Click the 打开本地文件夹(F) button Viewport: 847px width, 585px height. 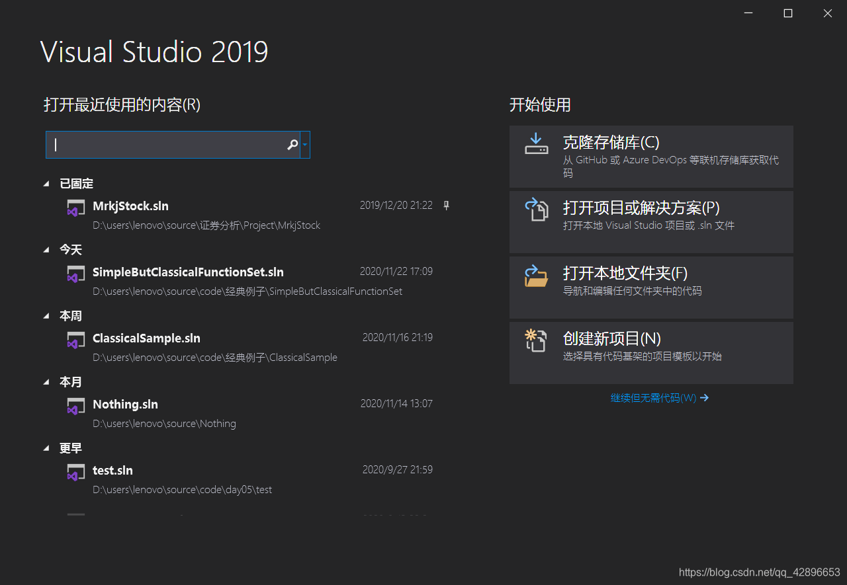click(651, 288)
